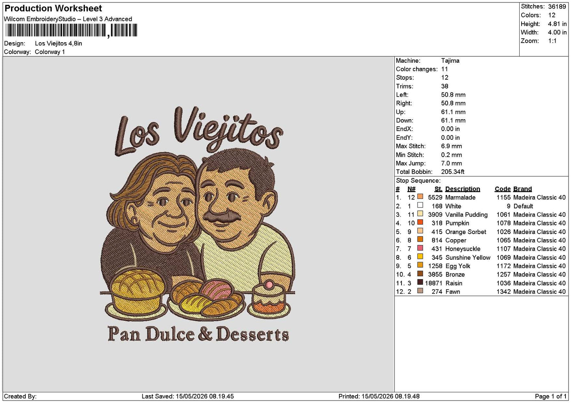Click the Wilcom EmbroideryStudio – Level 3 Advanced line
The width and height of the screenshot is (571, 403).
click(x=68, y=19)
